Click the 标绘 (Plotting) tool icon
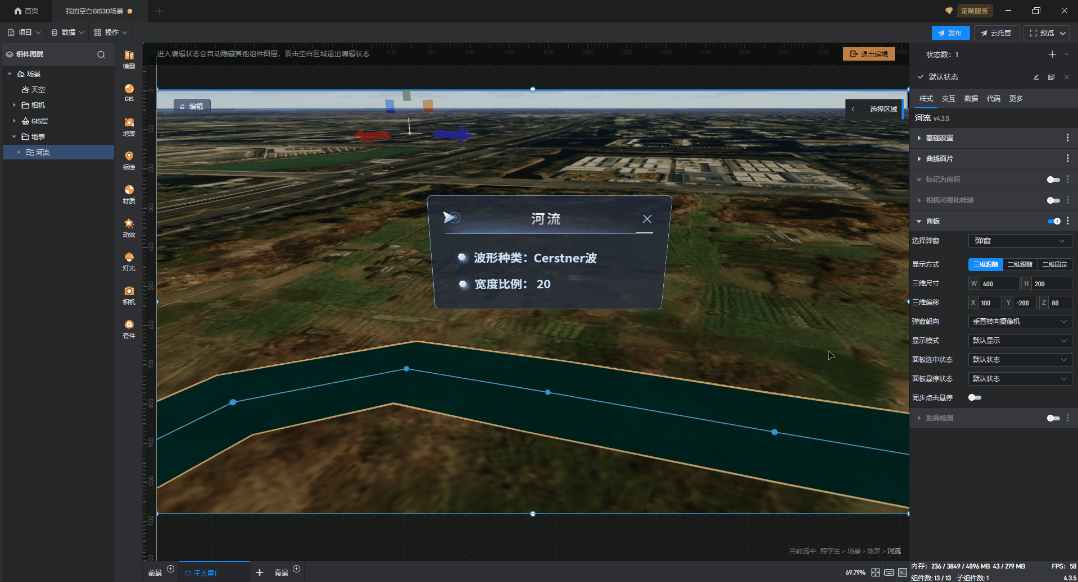The width and height of the screenshot is (1078, 582). pos(129,159)
